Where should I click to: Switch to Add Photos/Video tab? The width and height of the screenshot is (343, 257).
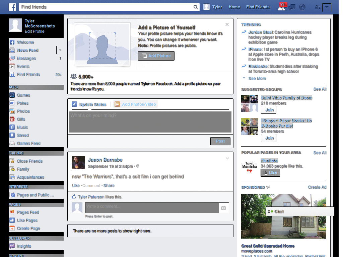point(135,104)
